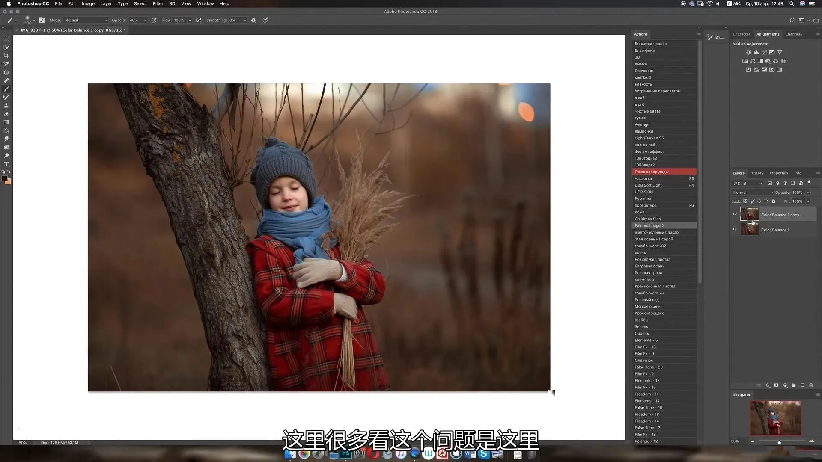Select the D&B Soft Light action
This screenshot has width=822, height=462.
(x=648, y=185)
